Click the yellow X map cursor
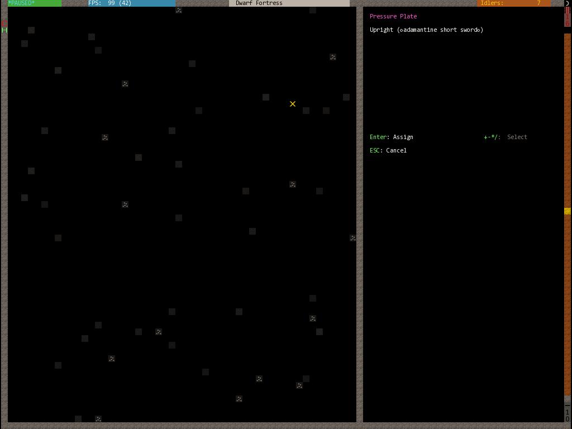Screen dimensions: 572x429 tap(293, 104)
